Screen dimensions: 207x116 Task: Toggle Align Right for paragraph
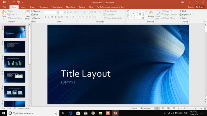pyautogui.click(x=87, y=17)
